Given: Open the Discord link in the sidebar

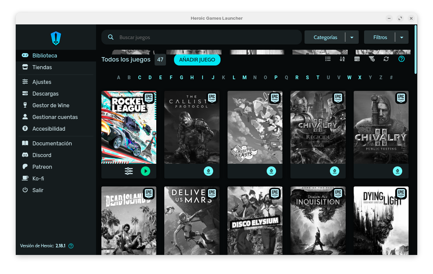Looking at the screenshot, I should click(56, 155).
